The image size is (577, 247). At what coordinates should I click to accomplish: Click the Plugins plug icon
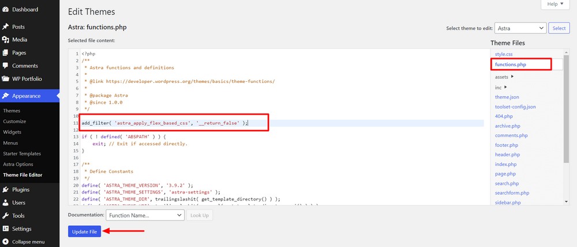tap(6, 190)
